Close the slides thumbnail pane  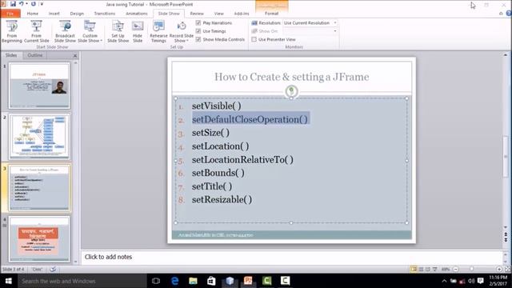(74, 56)
